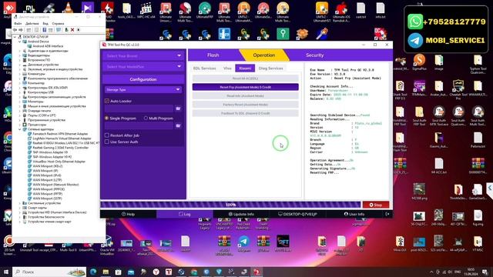The image size is (493, 277).
Task: Click Forward arrow in Device Manager toolbar
Action: tap(21, 30)
